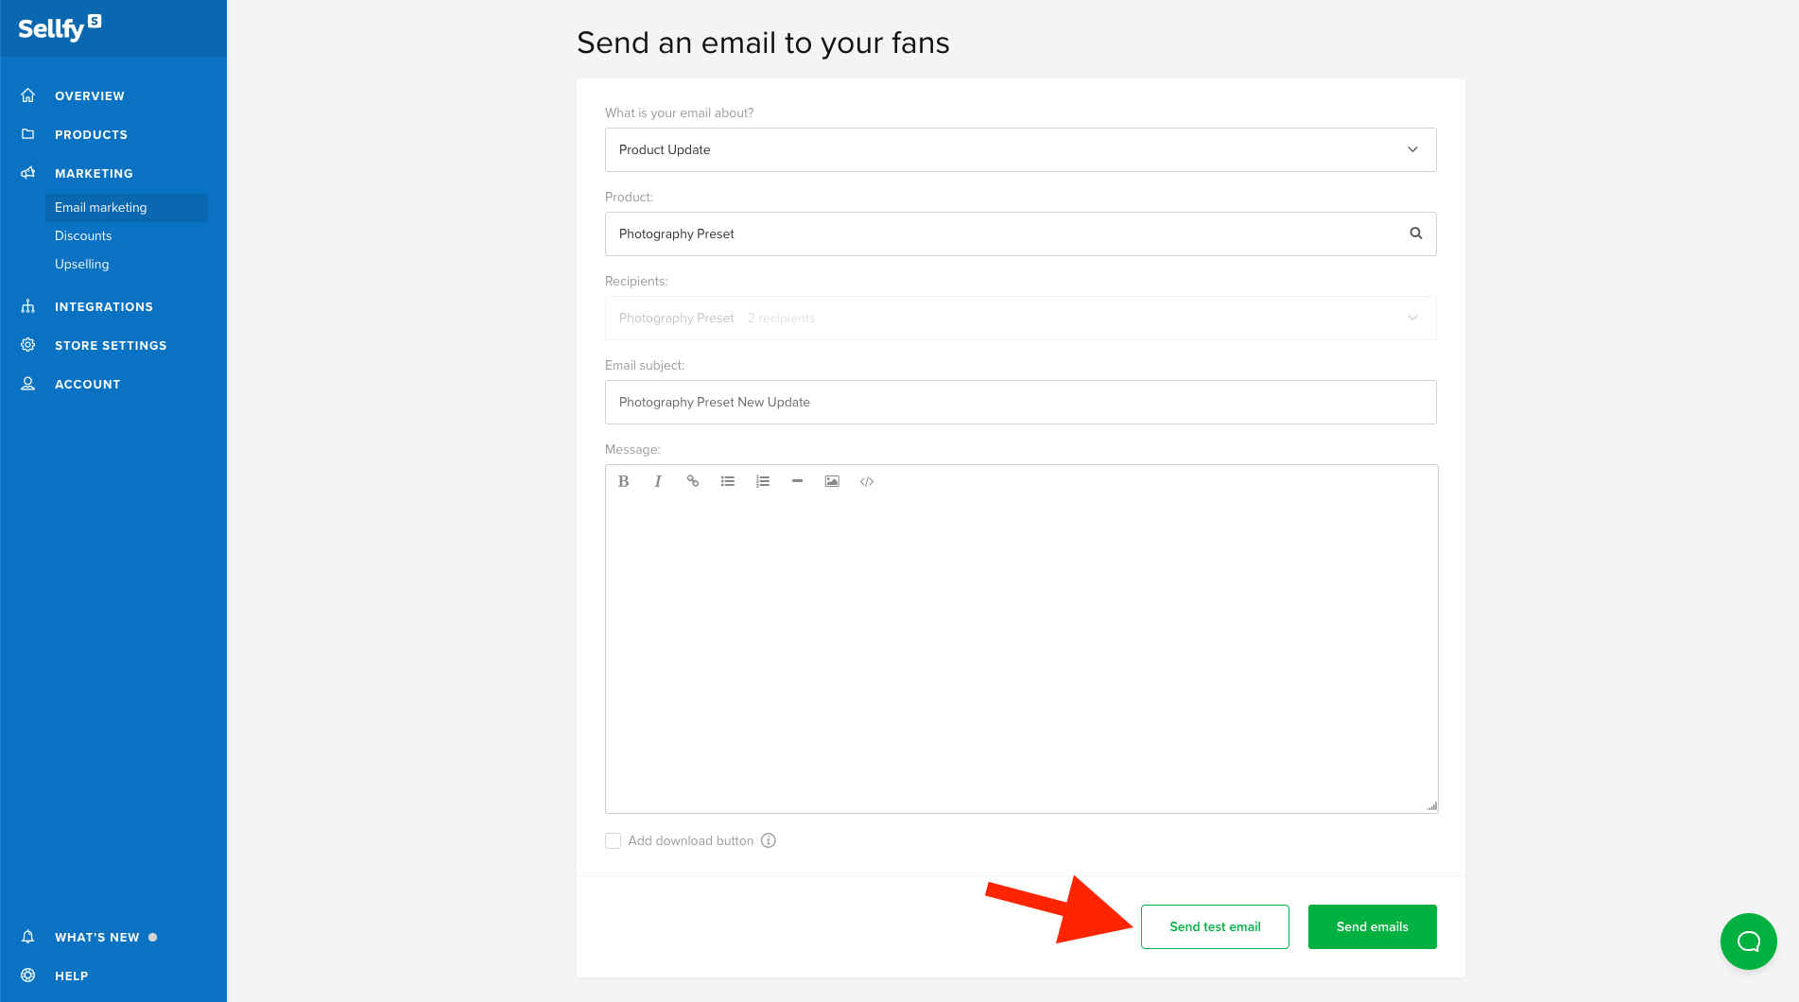1799x1002 pixels.
Task: Open the Recipients dropdown list
Action: click(1021, 318)
